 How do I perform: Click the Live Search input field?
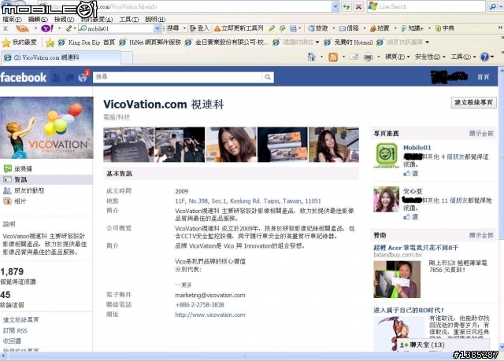pyautogui.click(x=426, y=6)
